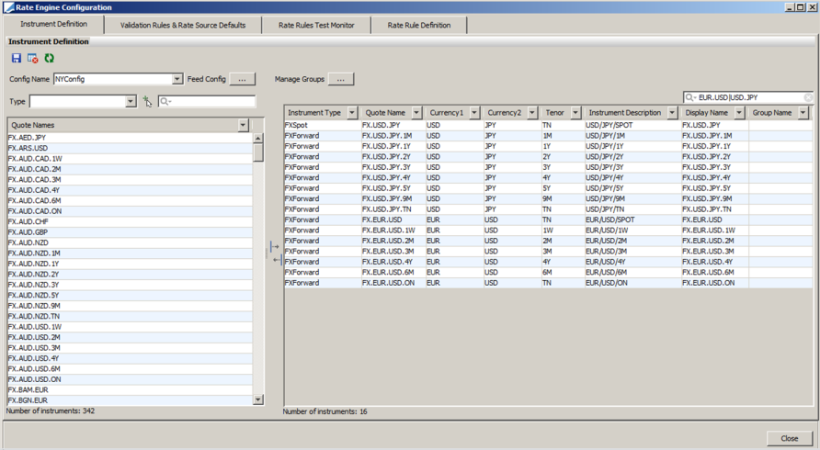820x450 pixels.
Task: Select FX.BAM.EUR in the quote list
Action: (130, 389)
